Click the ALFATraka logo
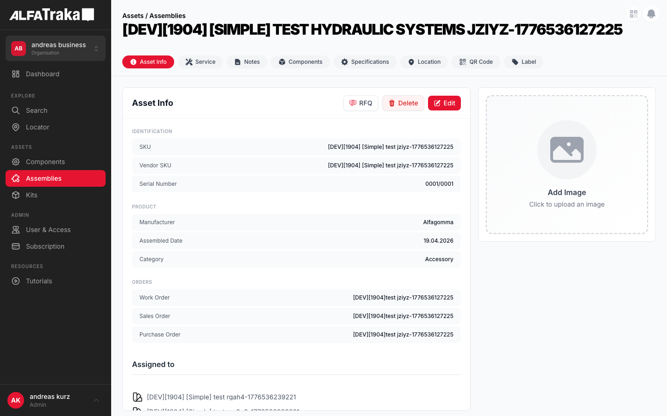This screenshot has height=416, width=667. pos(51,15)
